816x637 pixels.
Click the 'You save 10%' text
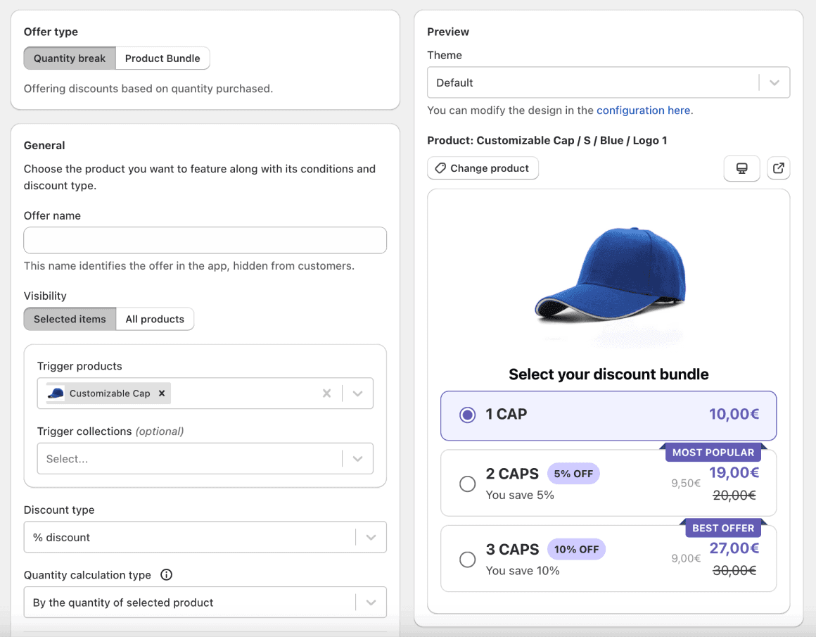click(x=523, y=570)
